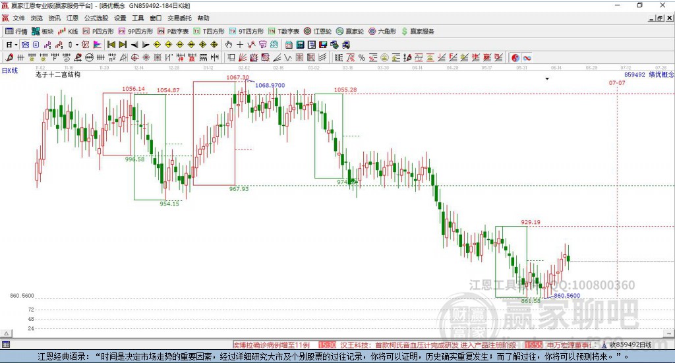Screen dimensions: 675x363
Task: Expand the candlestick style dropdown arrow
Action: click(x=77, y=45)
